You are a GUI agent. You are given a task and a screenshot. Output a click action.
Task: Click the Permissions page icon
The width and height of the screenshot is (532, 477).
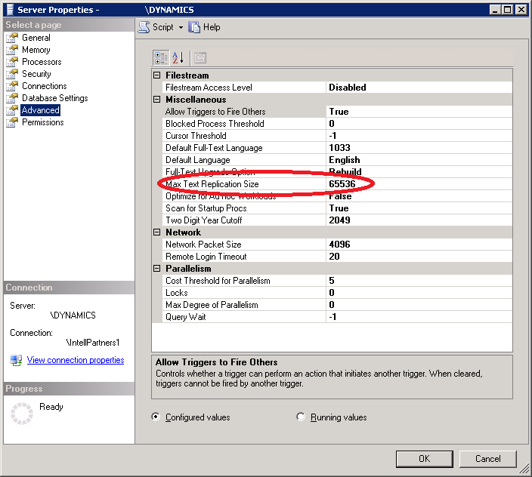[12, 122]
